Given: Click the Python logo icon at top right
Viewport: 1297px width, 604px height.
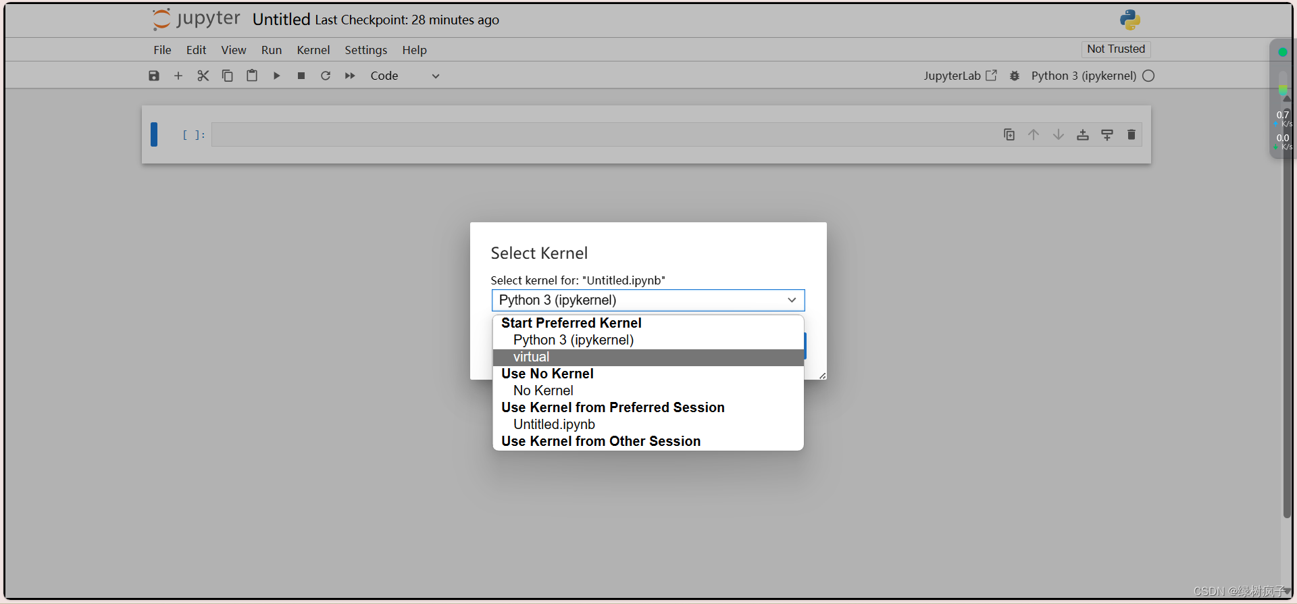Looking at the screenshot, I should [x=1129, y=20].
